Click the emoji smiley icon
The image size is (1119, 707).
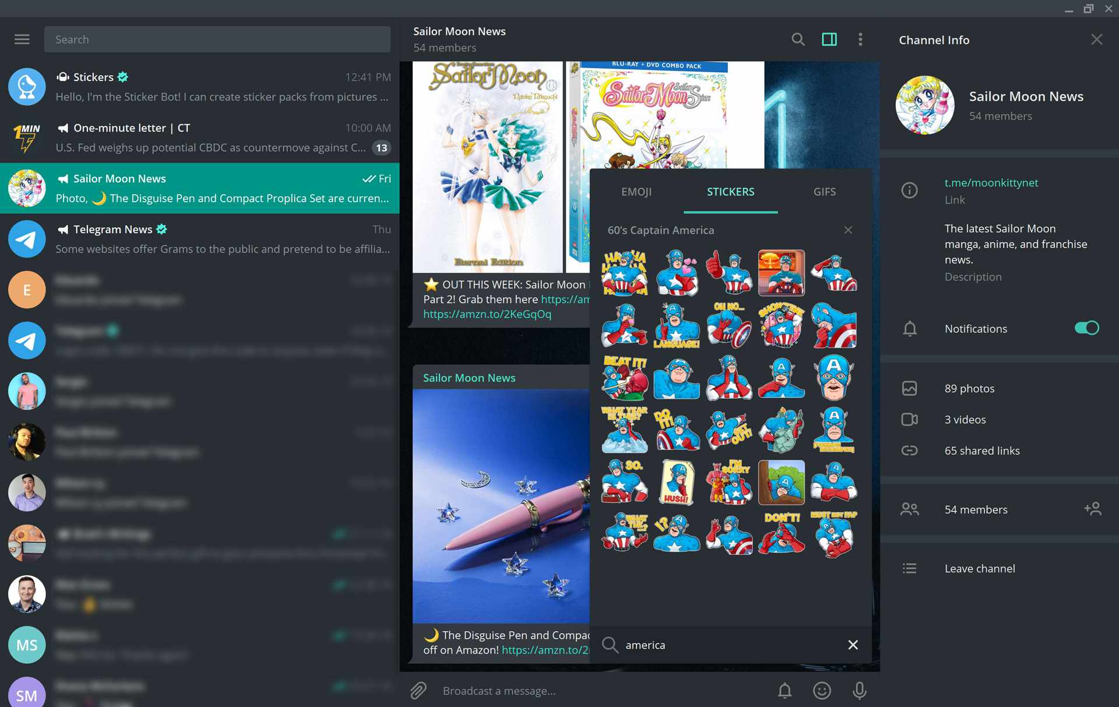tap(822, 690)
